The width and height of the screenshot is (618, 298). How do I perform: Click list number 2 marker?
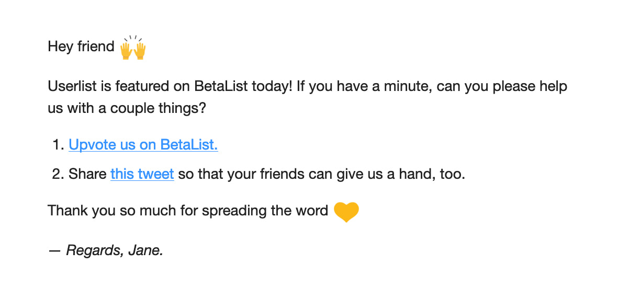tap(58, 174)
